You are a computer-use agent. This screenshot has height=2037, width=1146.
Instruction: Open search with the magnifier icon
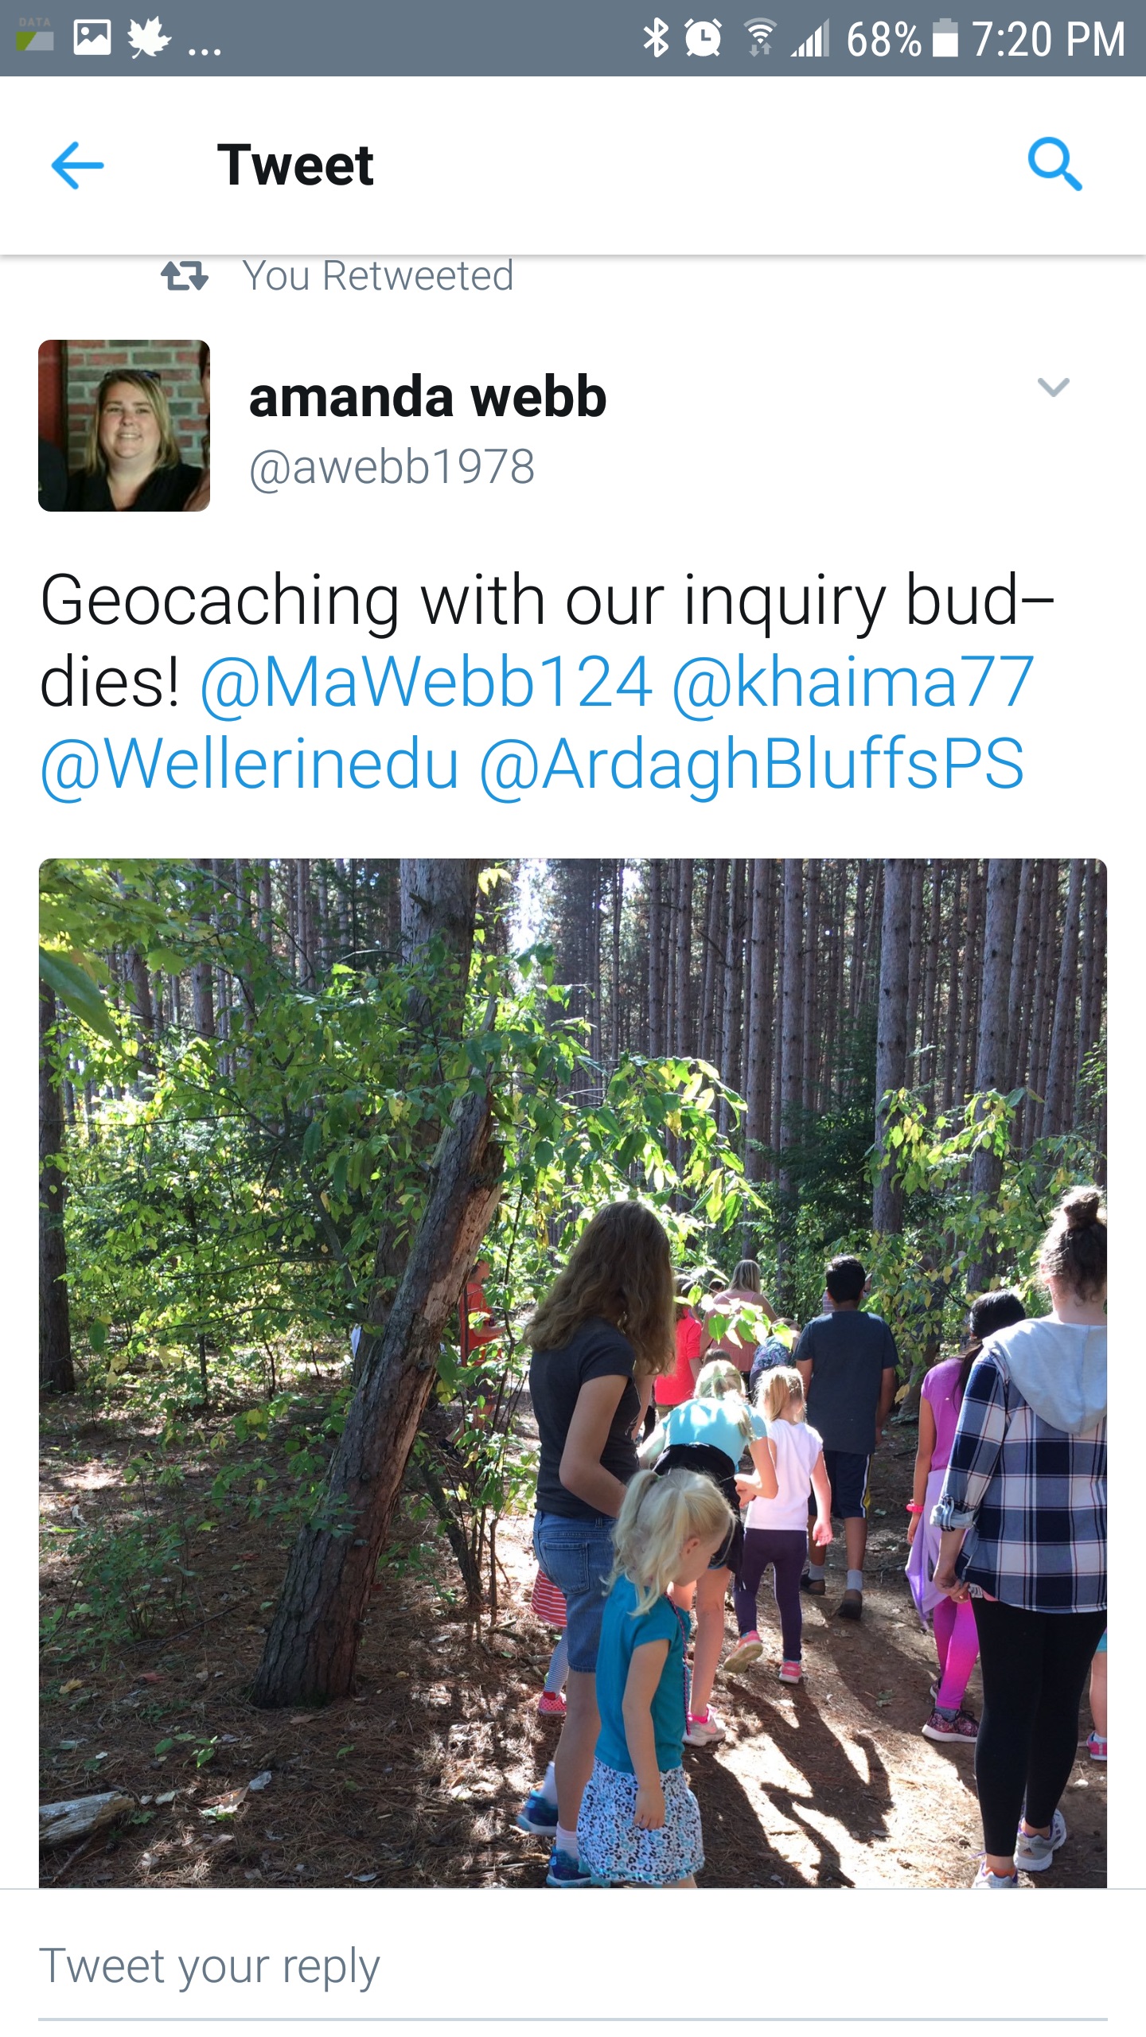1054,165
